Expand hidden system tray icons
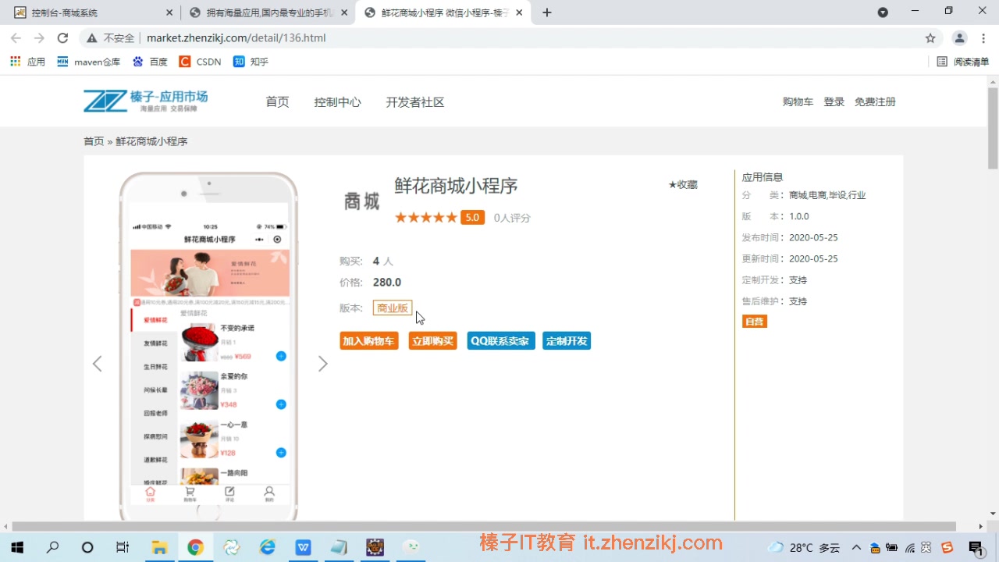999x562 pixels. tap(856, 547)
